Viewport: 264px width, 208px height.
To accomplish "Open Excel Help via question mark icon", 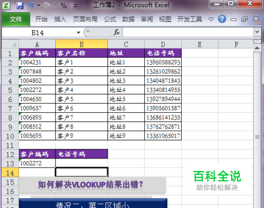I will (222, 19).
